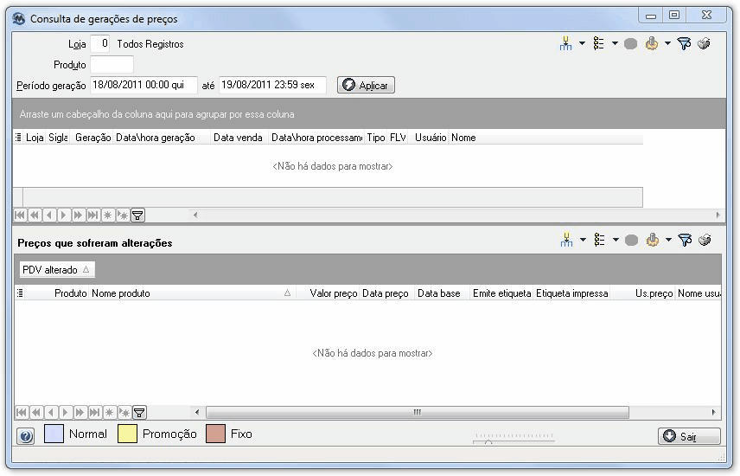Open export dropdown arrow in lower panel toolbar
The image size is (740, 476).
668,240
